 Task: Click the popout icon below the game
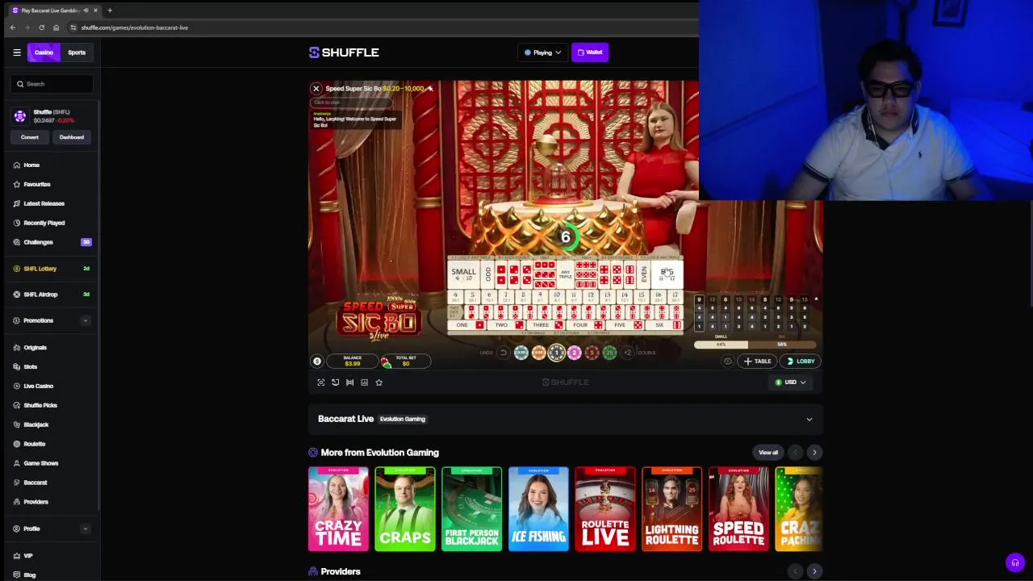tap(336, 382)
